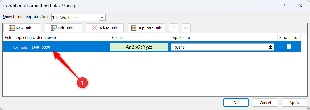Click the 'Applies to' field =$J$48
The width and height of the screenshot is (310, 110).
tap(219, 47)
